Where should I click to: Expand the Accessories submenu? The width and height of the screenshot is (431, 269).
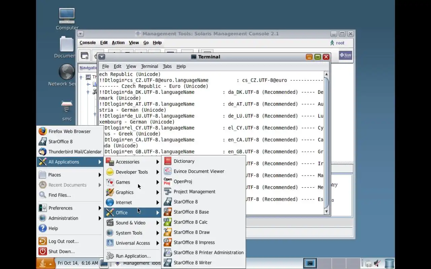133,162
